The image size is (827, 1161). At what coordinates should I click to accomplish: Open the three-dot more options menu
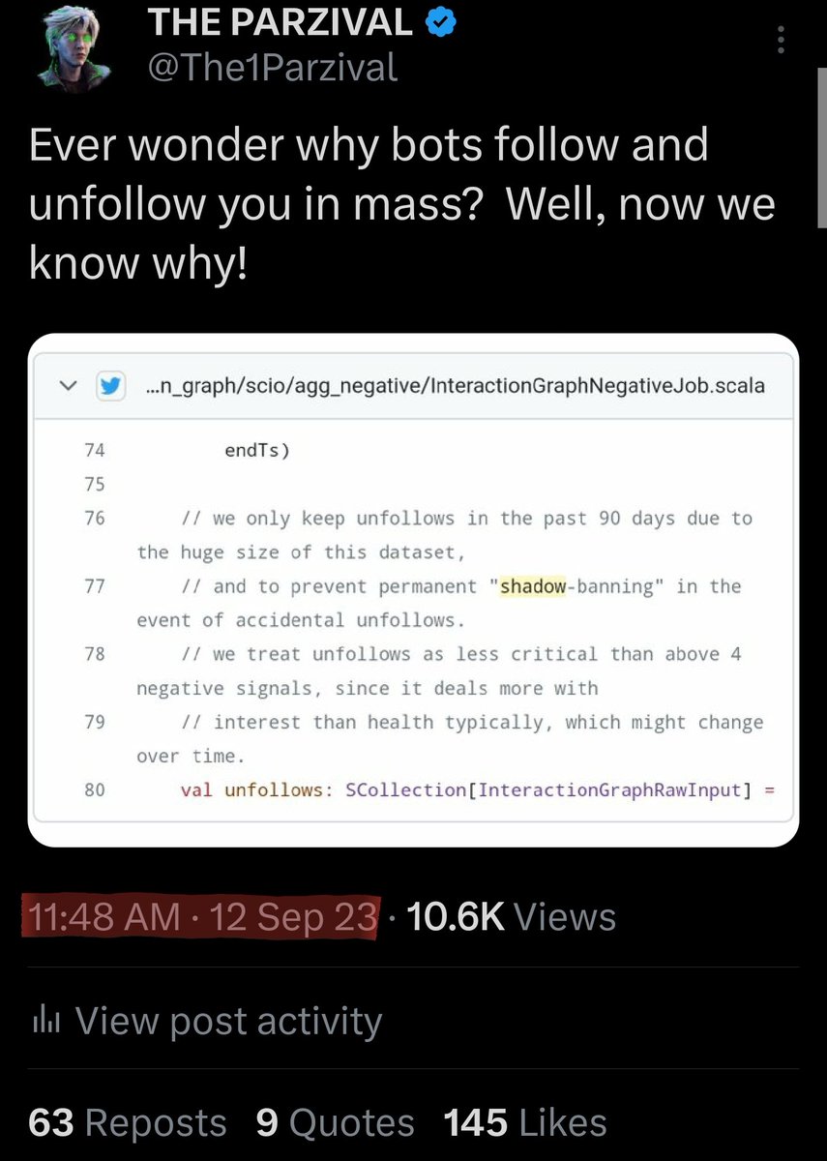tap(782, 41)
